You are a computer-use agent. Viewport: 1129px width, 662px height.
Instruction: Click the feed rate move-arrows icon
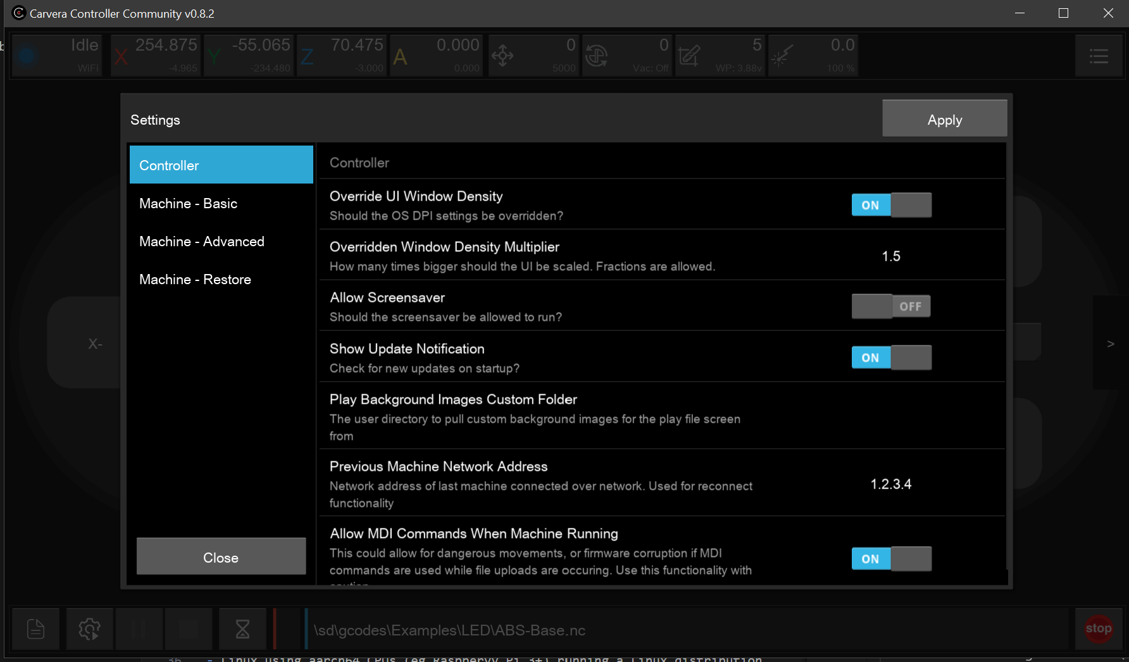[502, 56]
